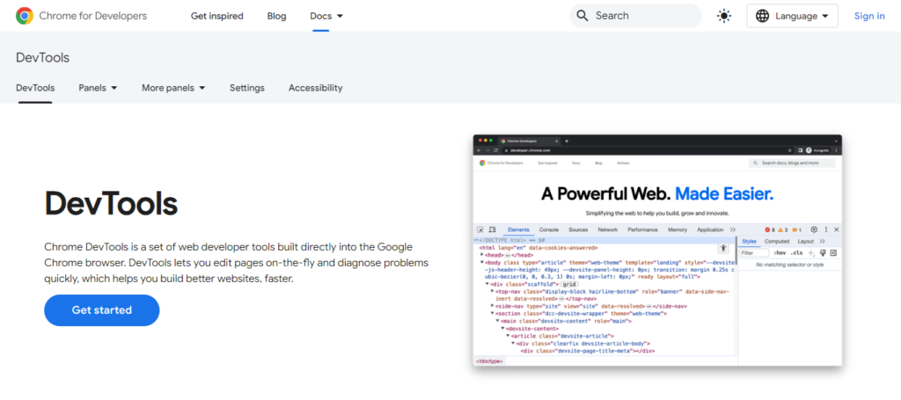This screenshot has height=400, width=901.
Task: Open the DevTools settings gear icon
Action: click(814, 229)
